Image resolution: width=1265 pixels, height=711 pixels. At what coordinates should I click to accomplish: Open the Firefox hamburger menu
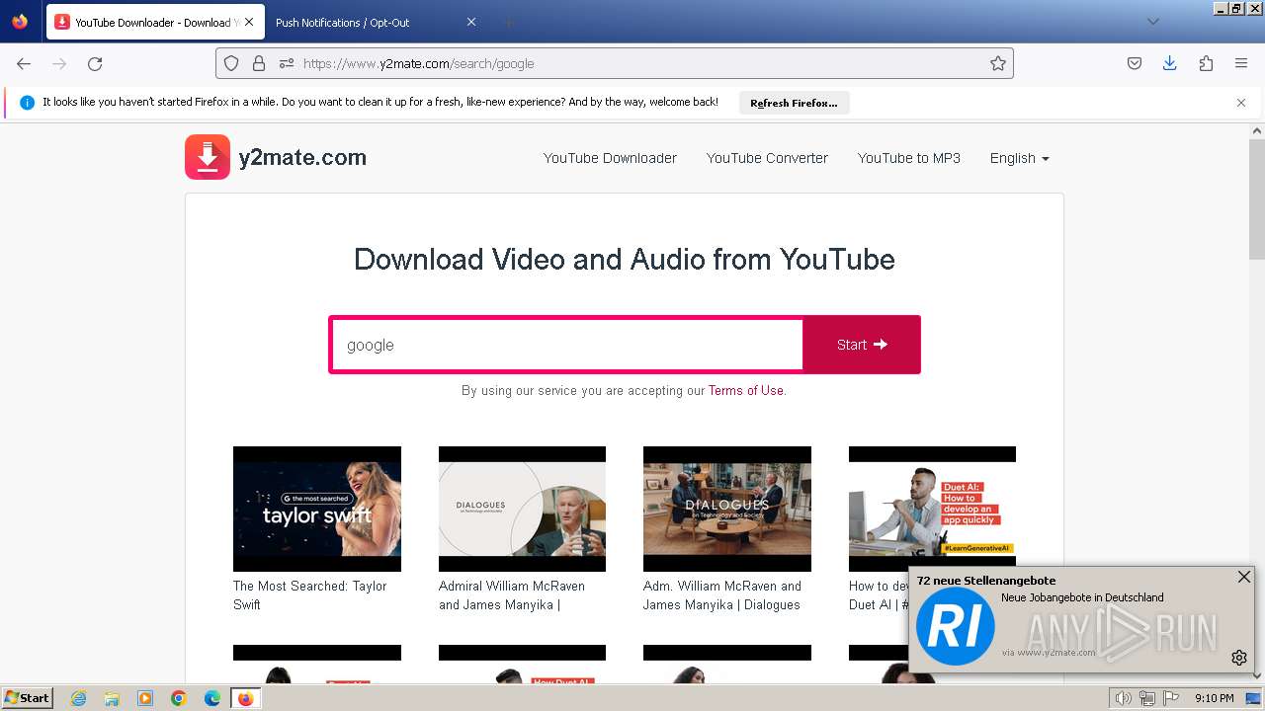pyautogui.click(x=1241, y=63)
